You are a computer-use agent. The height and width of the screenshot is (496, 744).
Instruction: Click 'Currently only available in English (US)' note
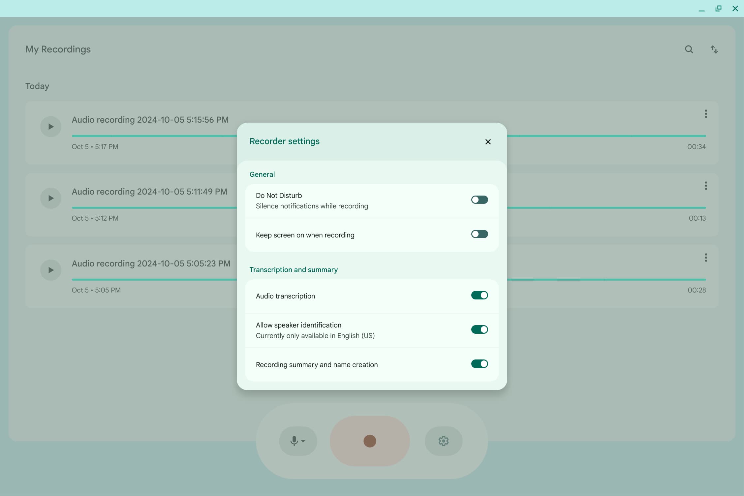point(315,336)
